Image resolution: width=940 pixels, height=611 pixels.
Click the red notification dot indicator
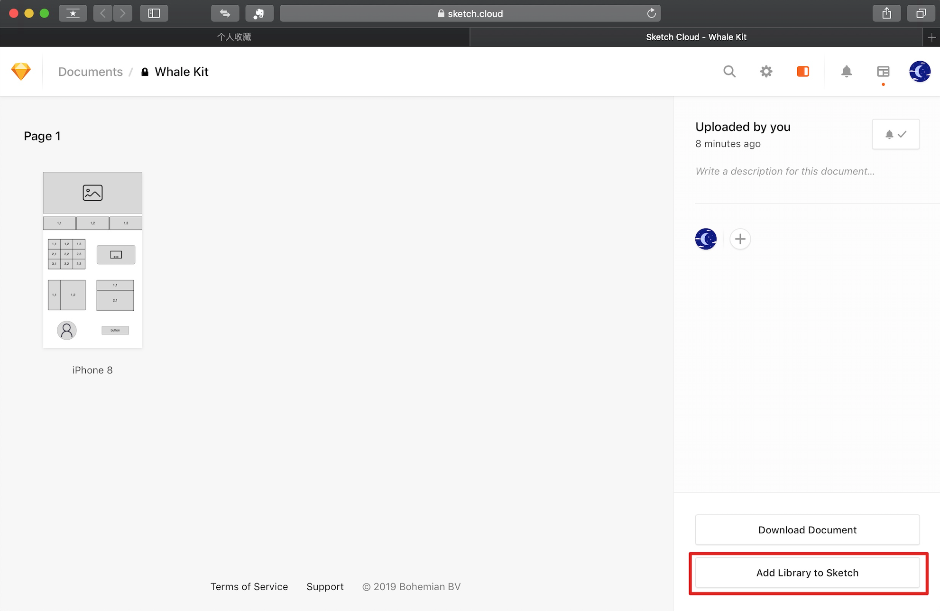pyautogui.click(x=883, y=84)
